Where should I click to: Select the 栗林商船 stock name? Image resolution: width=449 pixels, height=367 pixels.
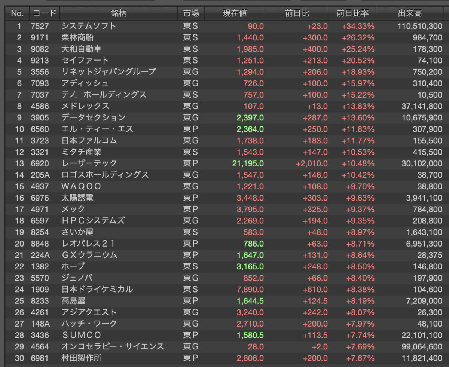point(77,37)
